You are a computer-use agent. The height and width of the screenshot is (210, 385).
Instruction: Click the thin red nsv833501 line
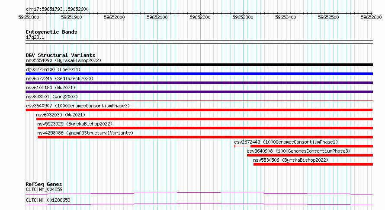coord(199,101)
